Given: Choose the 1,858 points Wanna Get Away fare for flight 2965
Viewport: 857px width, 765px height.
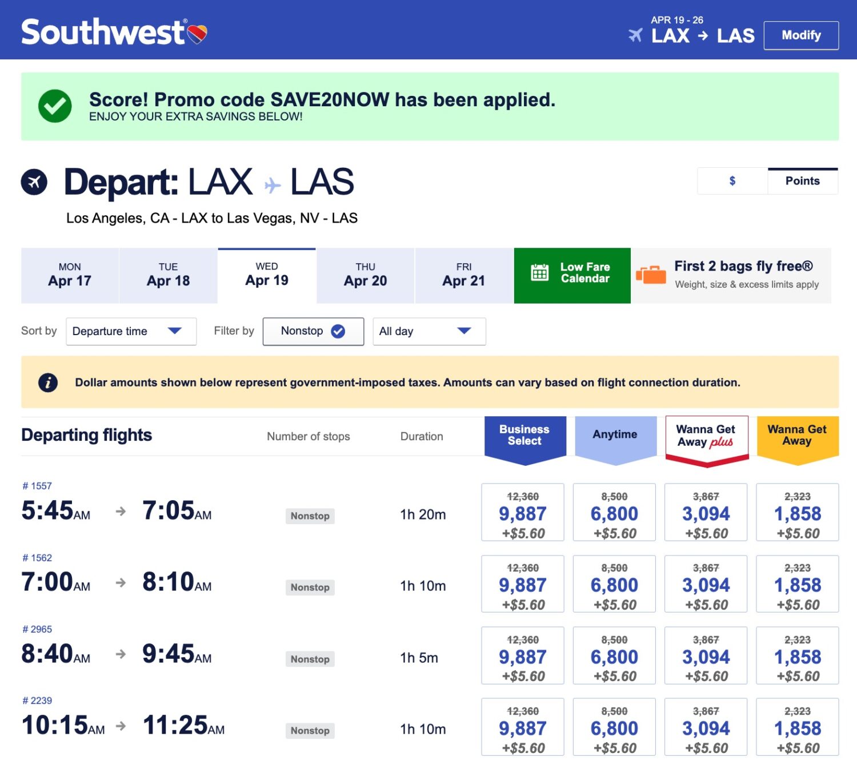Looking at the screenshot, I should [x=798, y=655].
